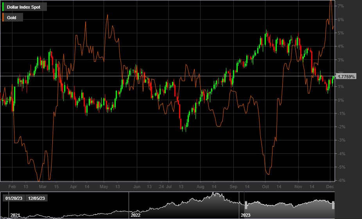Click the 7% label on the percent axis
The height and width of the screenshot is (219, 362).
point(340,6)
